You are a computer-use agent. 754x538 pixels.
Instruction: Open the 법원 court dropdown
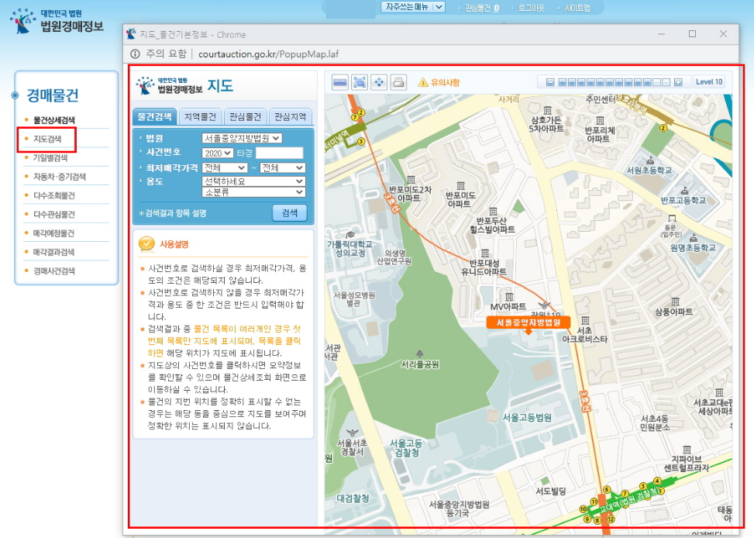(242, 138)
